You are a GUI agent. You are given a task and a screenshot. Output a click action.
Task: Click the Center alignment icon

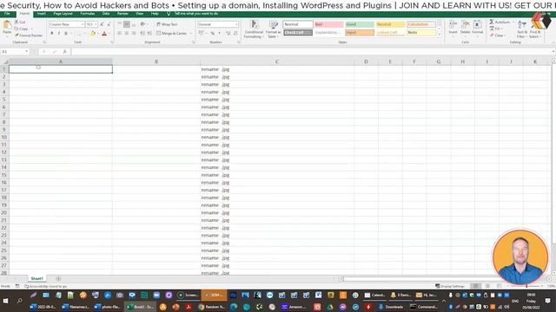pyautogui.click(x=127, y=33)
